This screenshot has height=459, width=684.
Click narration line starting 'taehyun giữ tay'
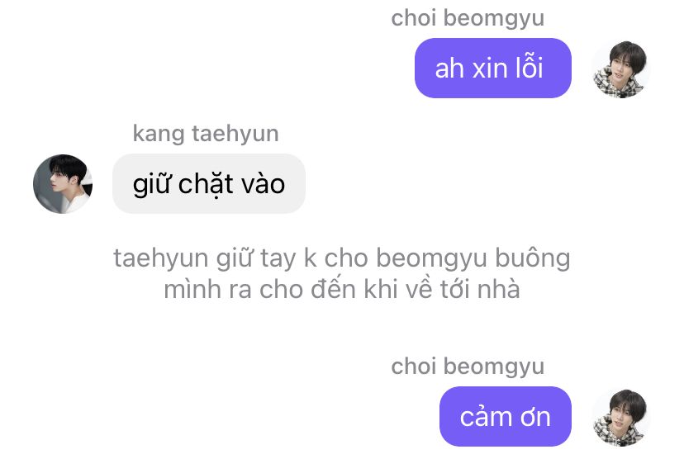pos(342,258)
